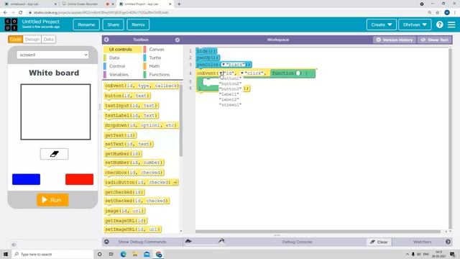Click the eraser image button in app preview

click(x=55, y=154)
